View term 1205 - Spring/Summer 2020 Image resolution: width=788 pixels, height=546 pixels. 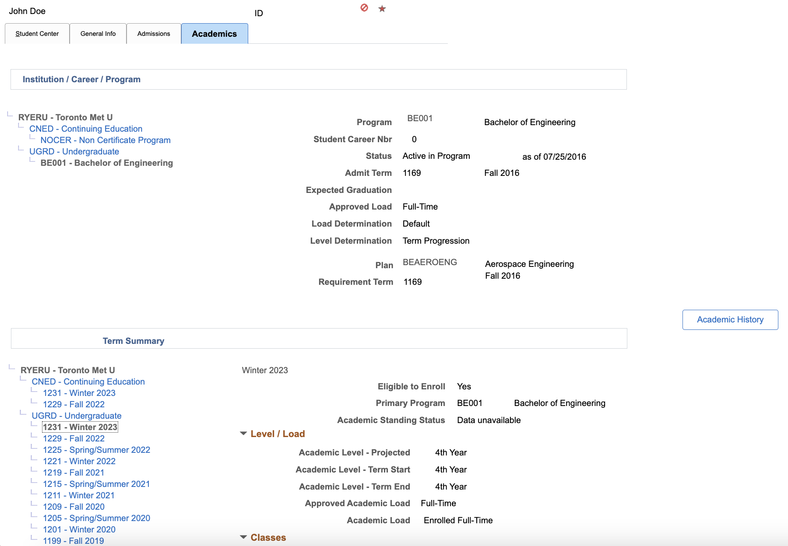96,518
